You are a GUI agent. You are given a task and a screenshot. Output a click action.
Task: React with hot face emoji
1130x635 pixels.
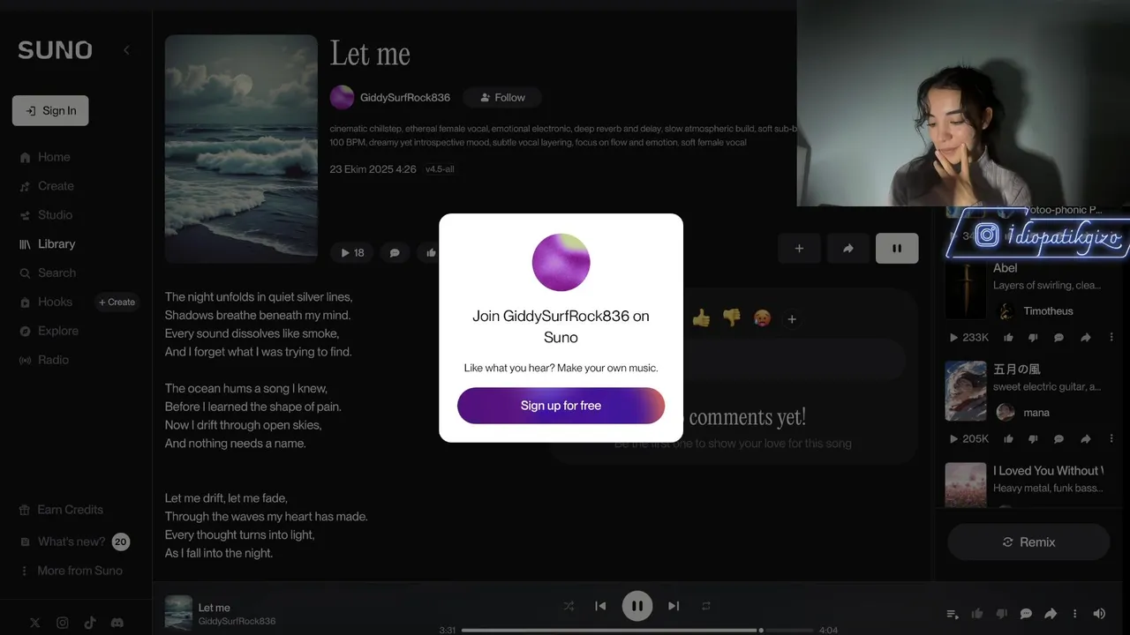pyautogui.click(x=761, y=318)
